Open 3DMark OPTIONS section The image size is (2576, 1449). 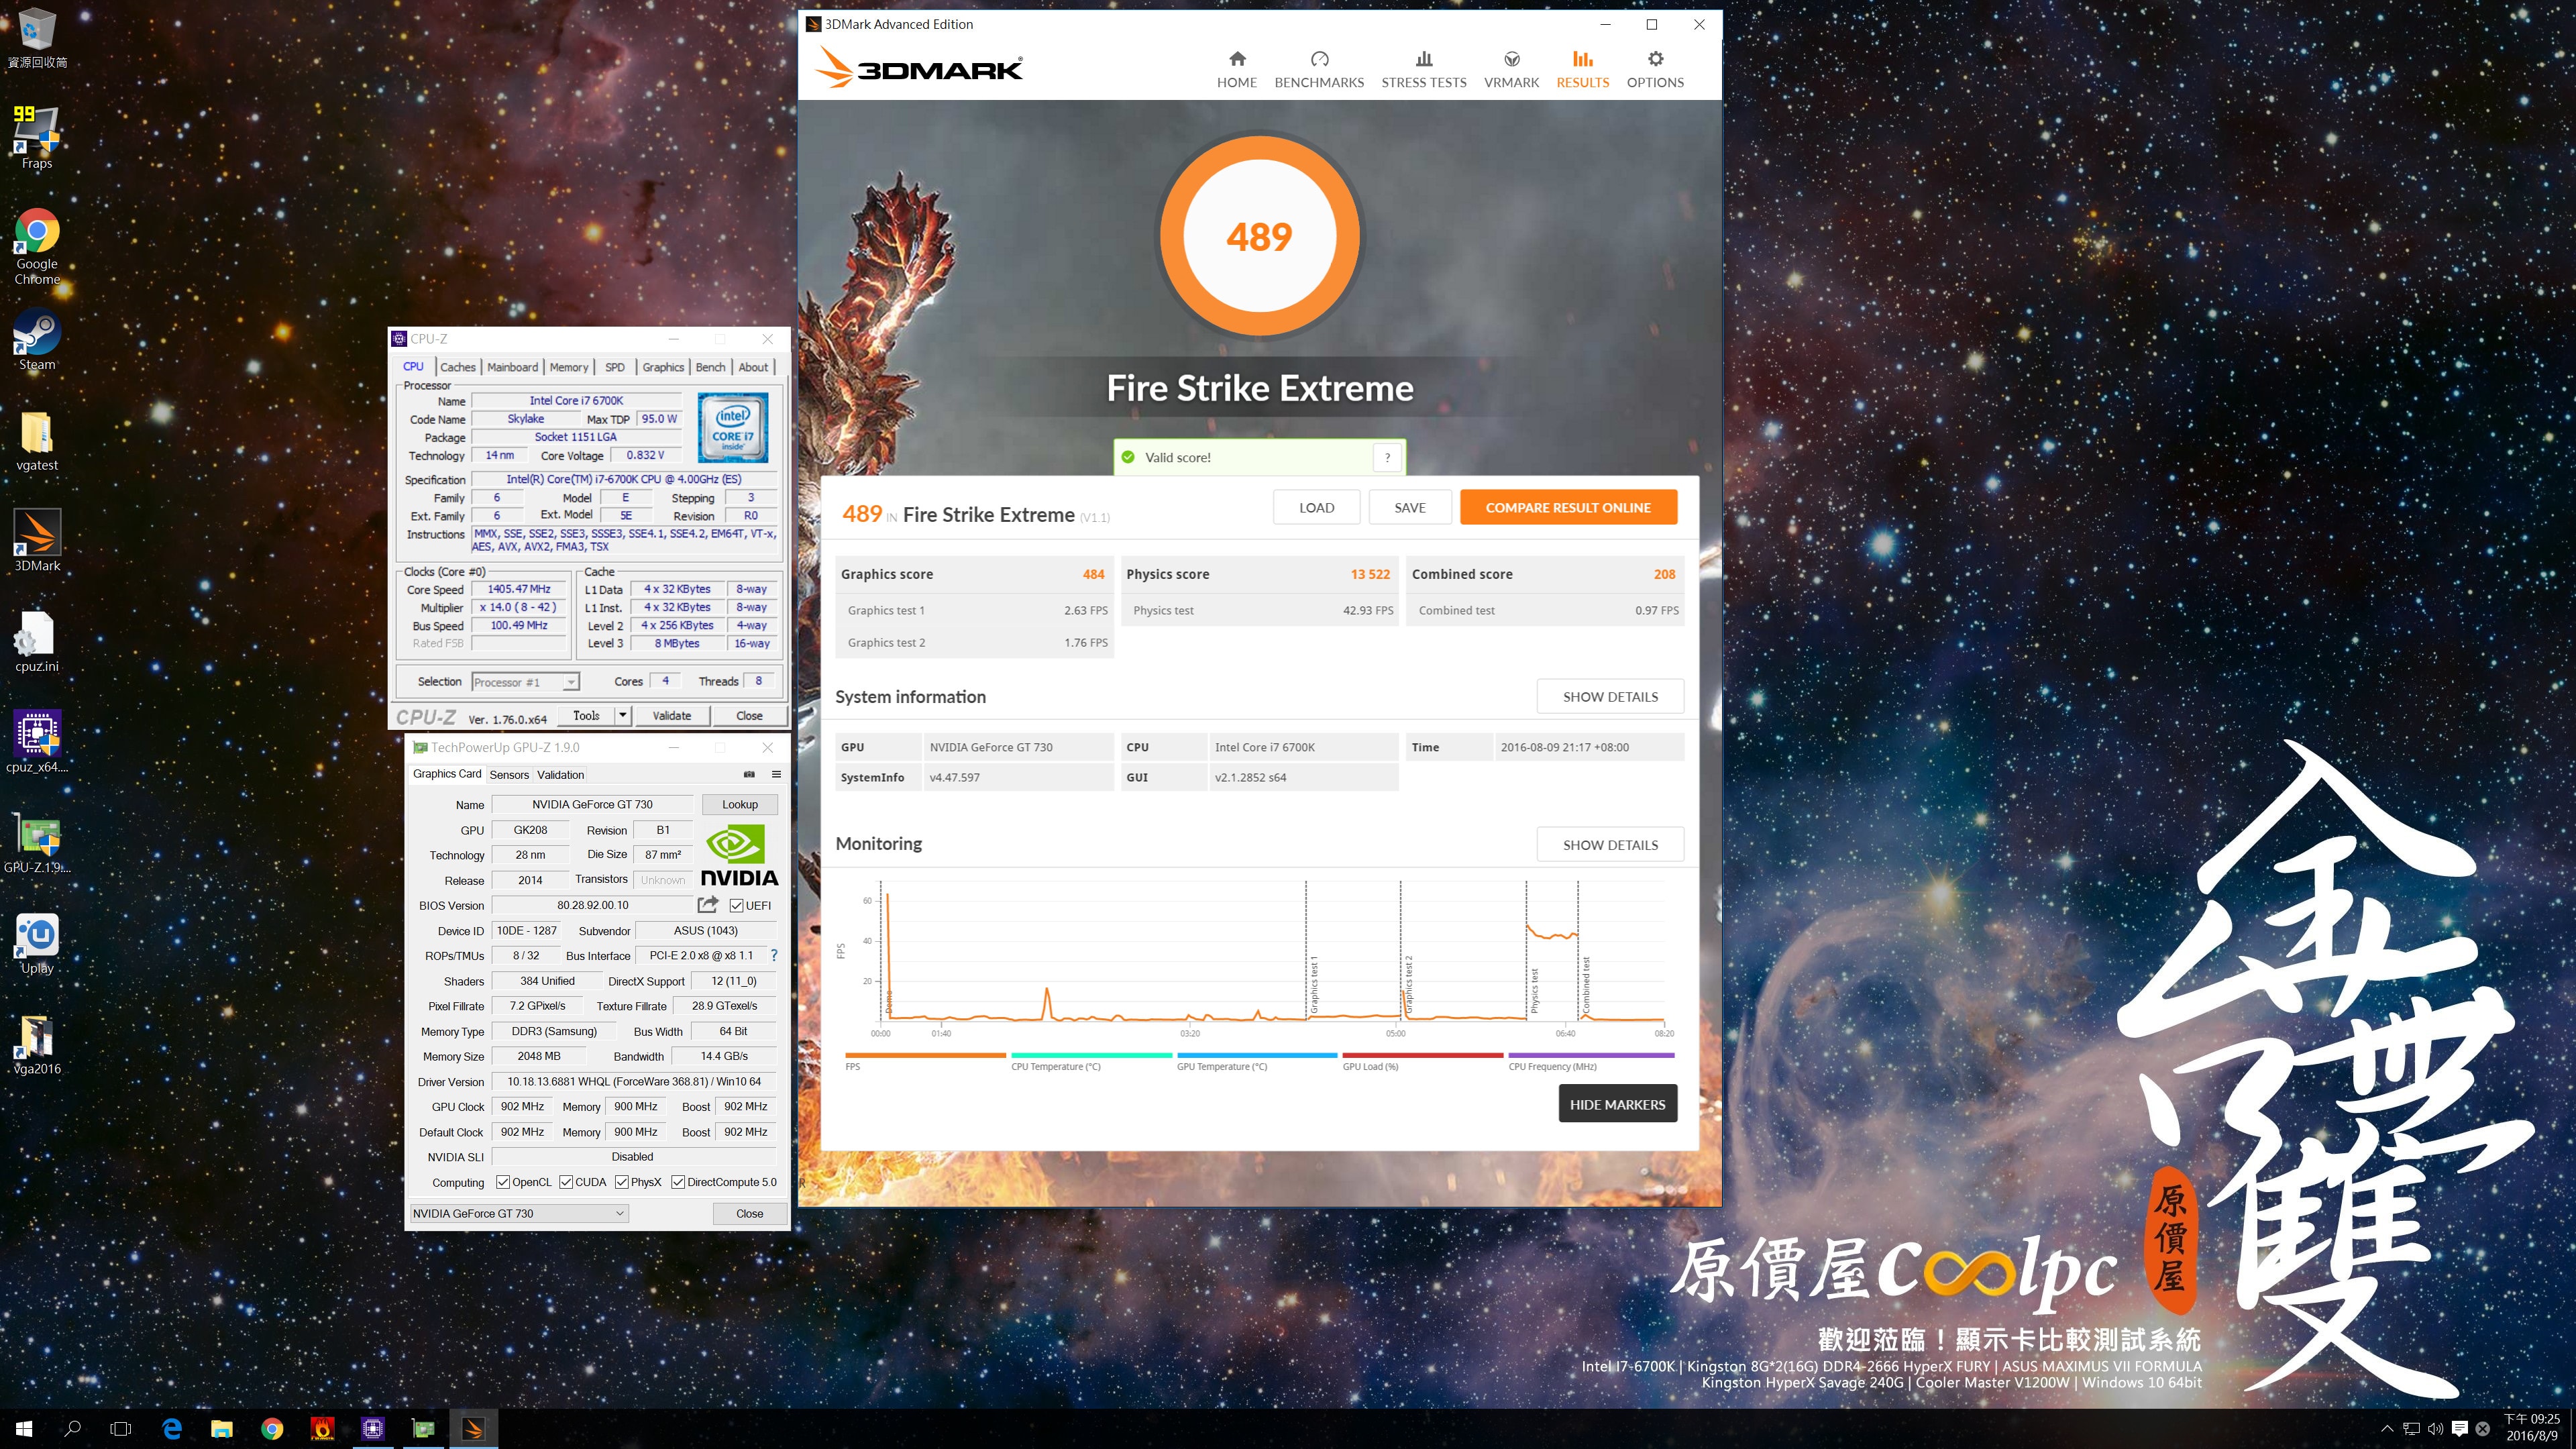(1655, 70)
